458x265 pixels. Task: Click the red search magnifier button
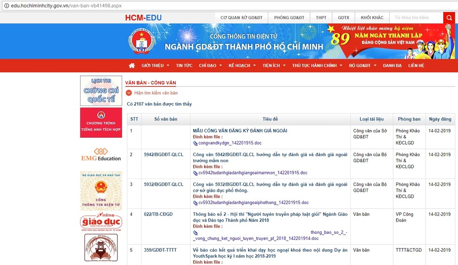(449, 18)
